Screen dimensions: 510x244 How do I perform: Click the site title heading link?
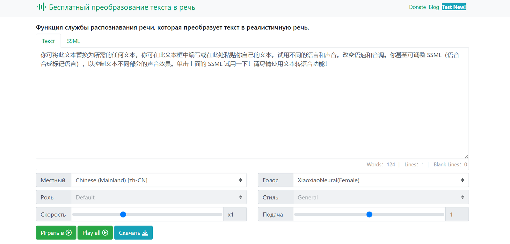click(122, 7)
